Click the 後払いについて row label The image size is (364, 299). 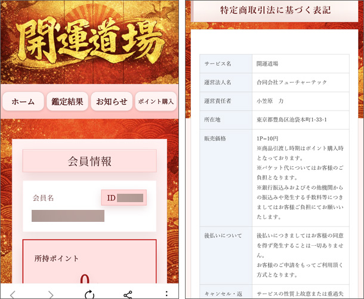pyautogui.click(x=223, y=236)
